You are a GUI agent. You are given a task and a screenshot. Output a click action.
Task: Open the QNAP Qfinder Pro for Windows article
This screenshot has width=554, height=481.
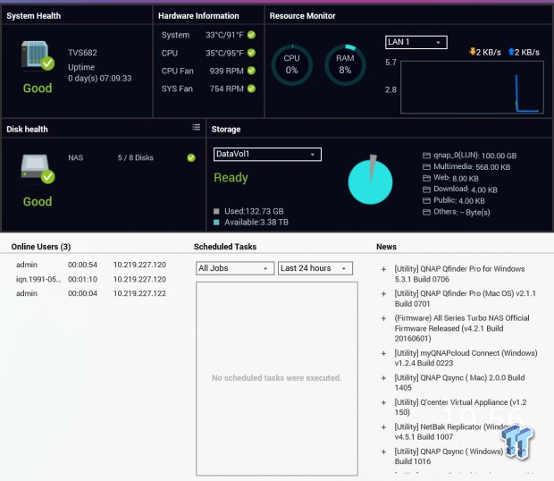tap(459, 274)
